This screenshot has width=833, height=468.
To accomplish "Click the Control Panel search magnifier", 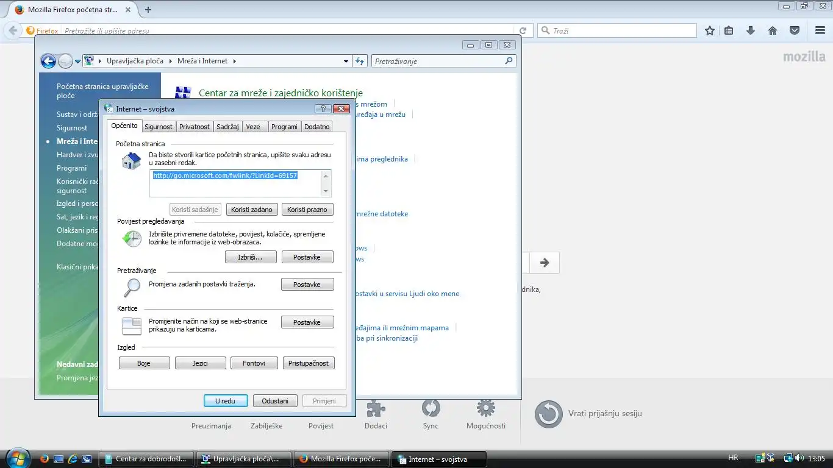I will [x=509, y=61].
